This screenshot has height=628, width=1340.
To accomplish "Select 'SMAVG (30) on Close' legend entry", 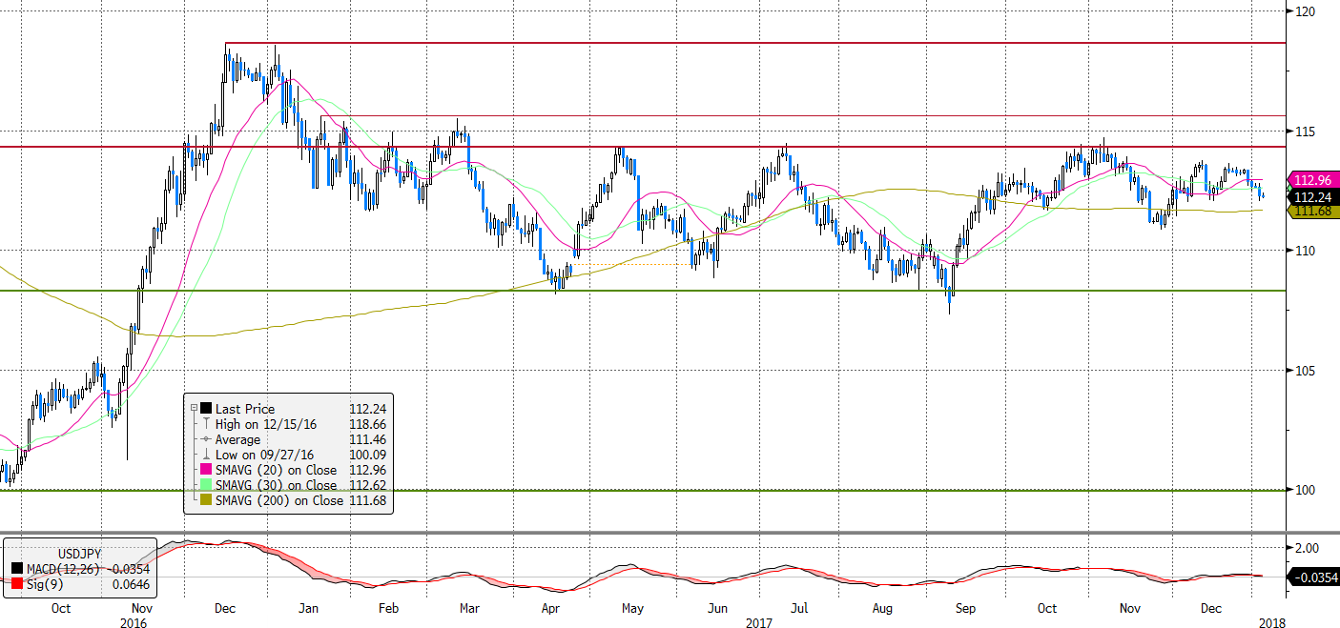I will tap(277, 485).
